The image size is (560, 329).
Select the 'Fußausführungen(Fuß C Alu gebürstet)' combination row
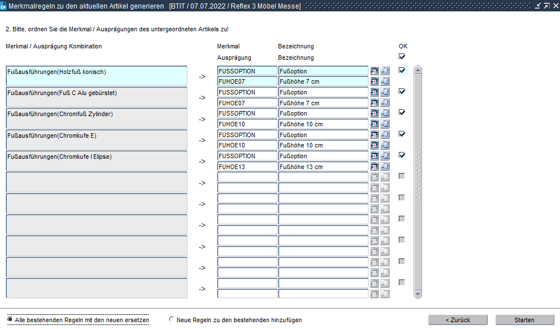pos(96,97)
